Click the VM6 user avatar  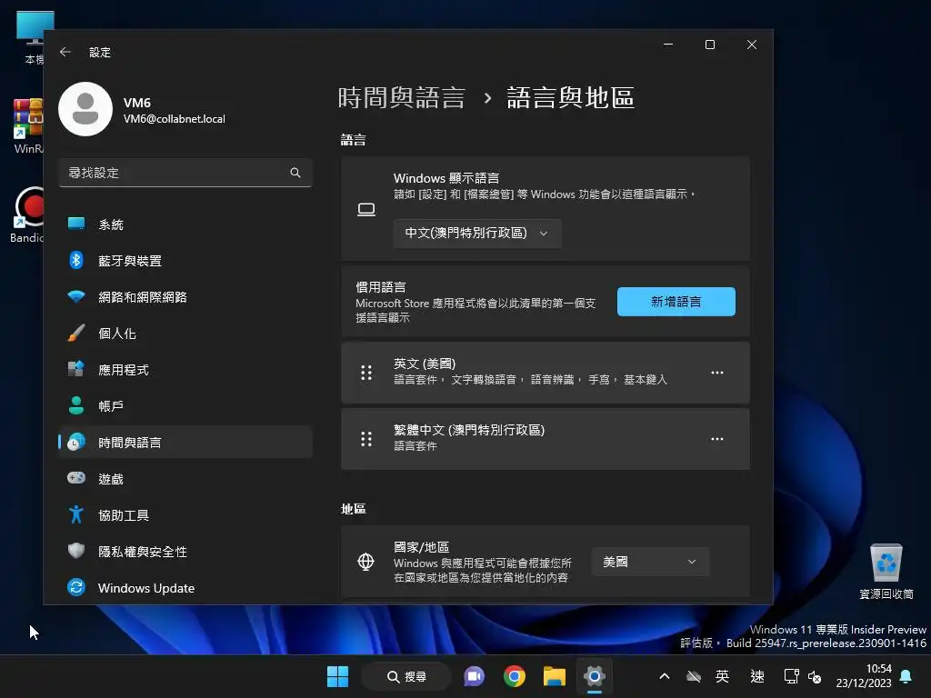click(85, 109)
